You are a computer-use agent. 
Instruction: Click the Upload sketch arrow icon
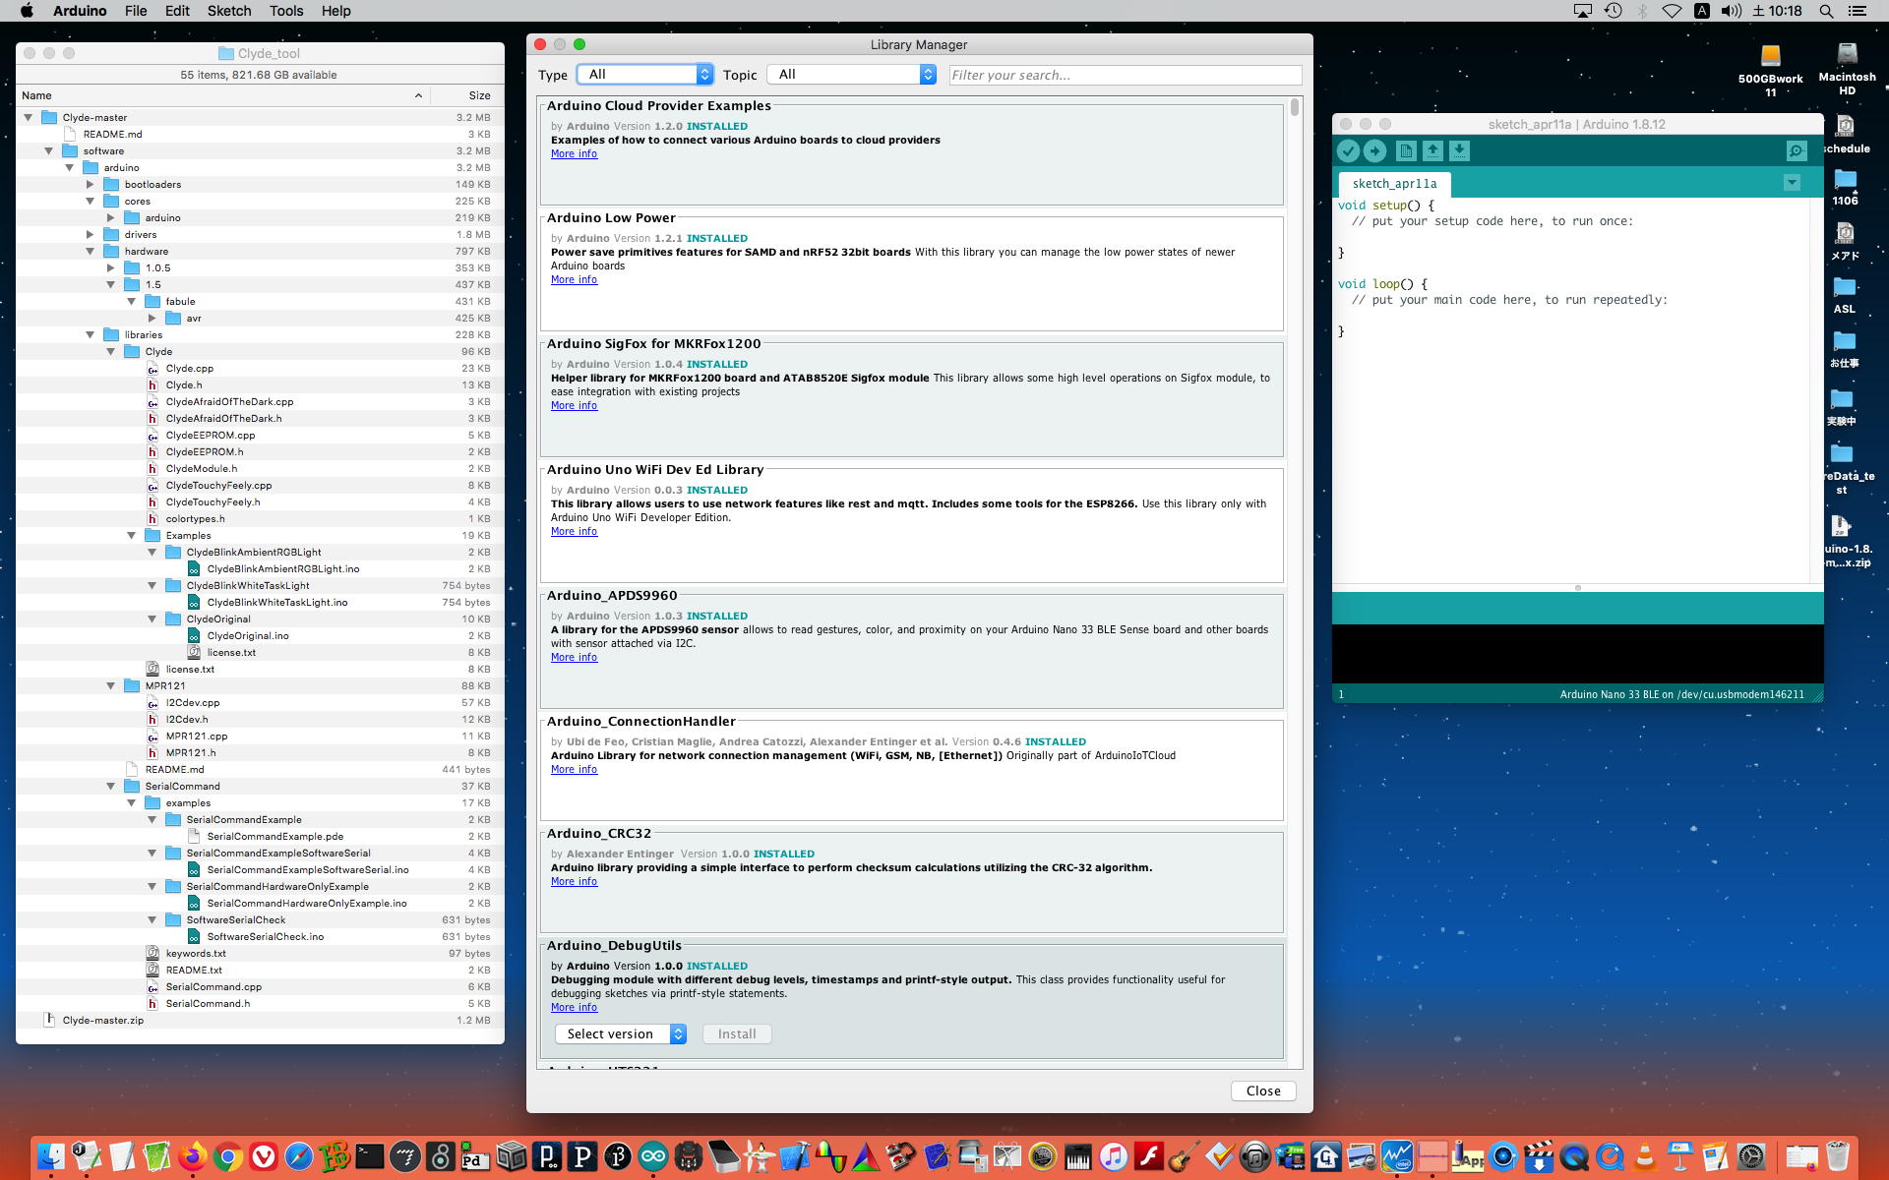[1374, 150]
